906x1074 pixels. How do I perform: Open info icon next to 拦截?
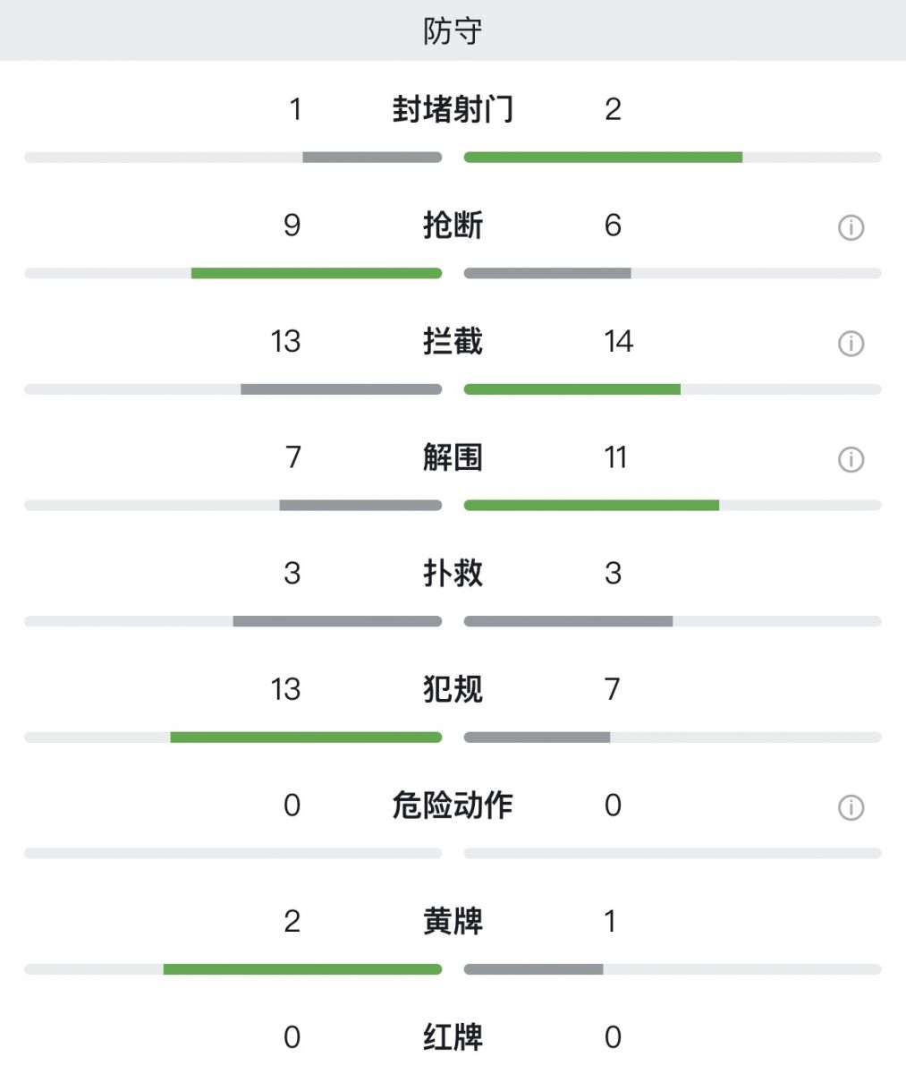coord(851,343)
